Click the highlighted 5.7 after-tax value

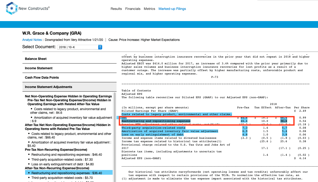[x=285, y=128]
